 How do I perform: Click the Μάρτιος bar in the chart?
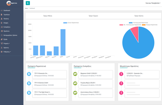pos(49,53)
